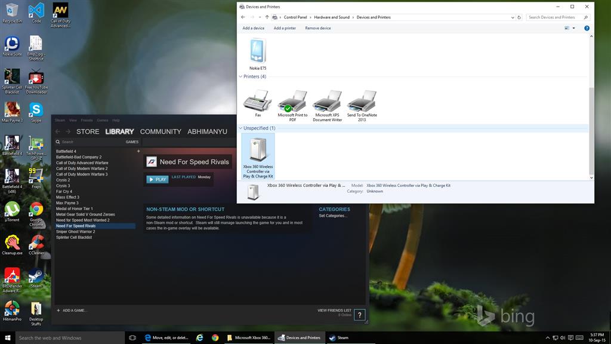Click ADD A GAME in Steam
This screenshot has height=344, width=611.
coord(72,311)
